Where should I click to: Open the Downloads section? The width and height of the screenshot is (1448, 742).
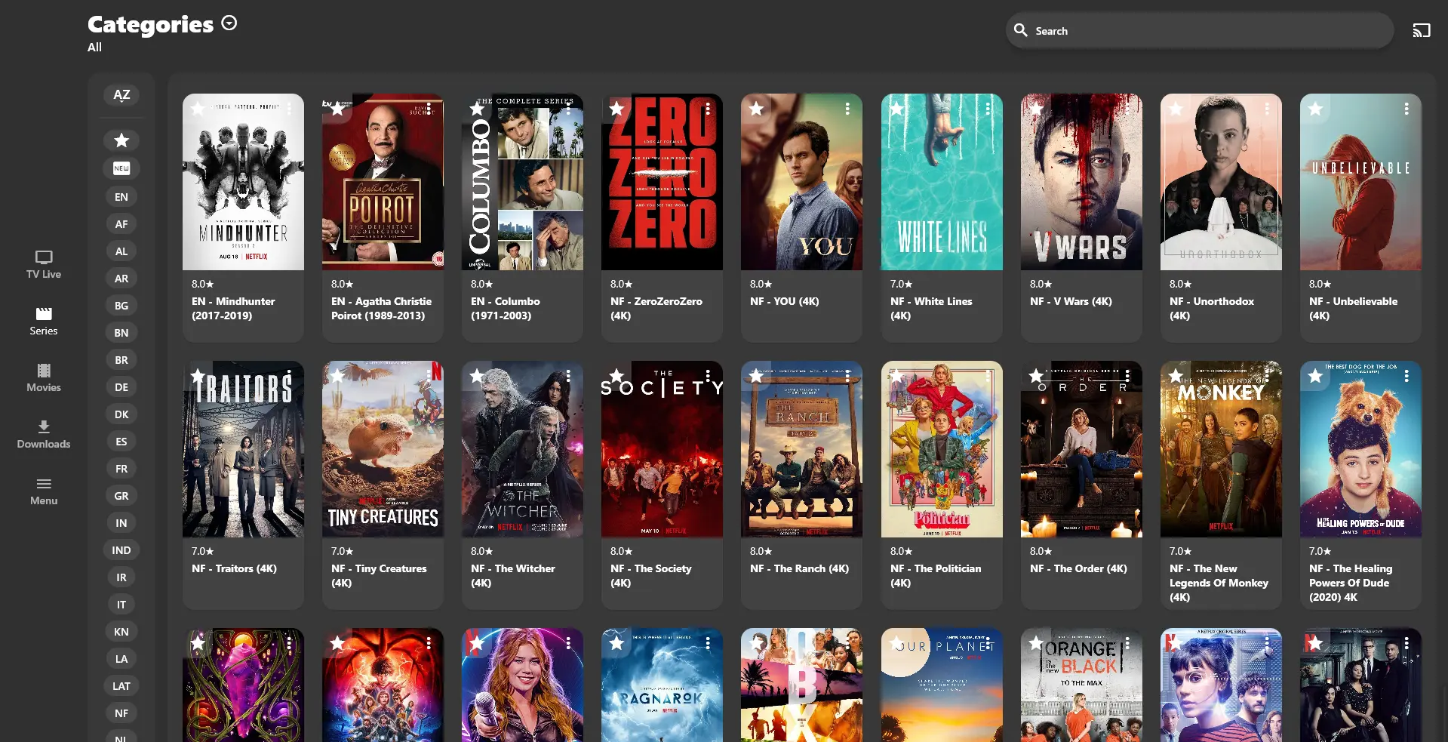pyautogui.click(x=43, y=434)
